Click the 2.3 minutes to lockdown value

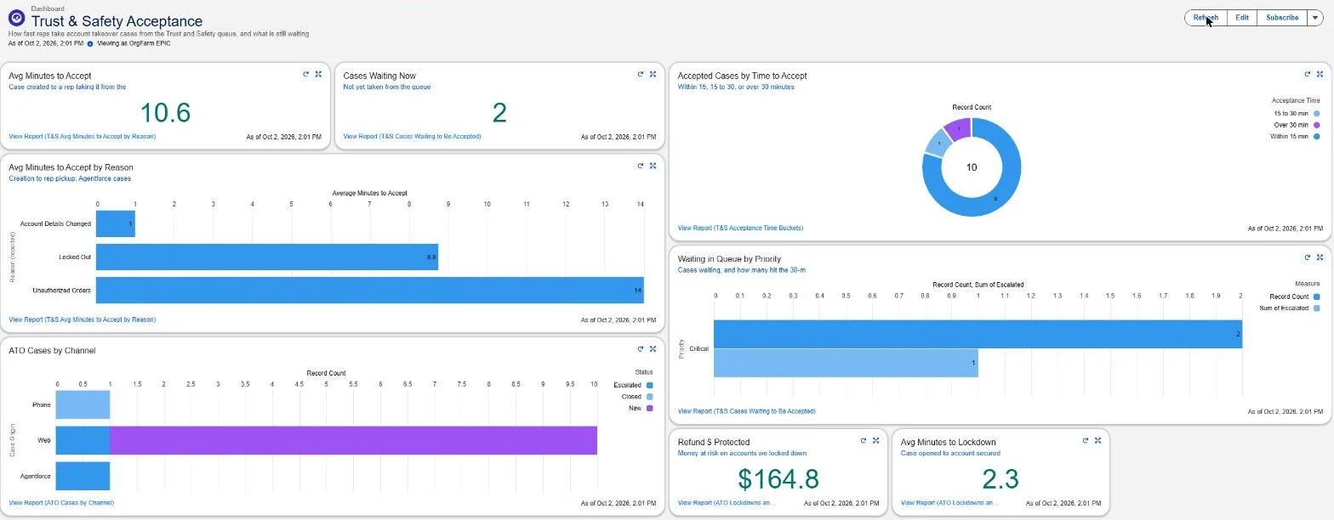click(1000, 479)
